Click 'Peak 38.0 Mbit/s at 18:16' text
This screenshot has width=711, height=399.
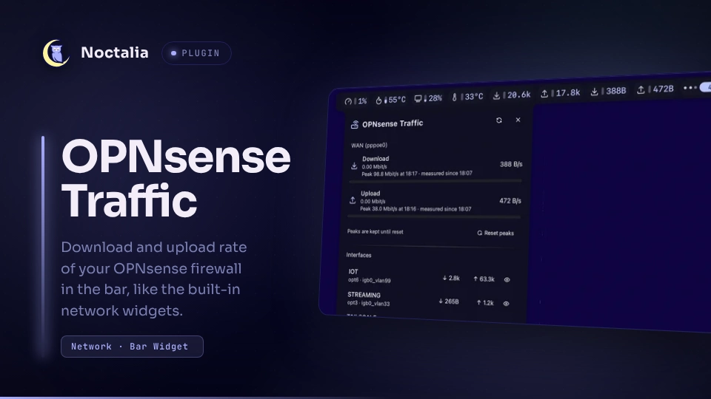388,209
